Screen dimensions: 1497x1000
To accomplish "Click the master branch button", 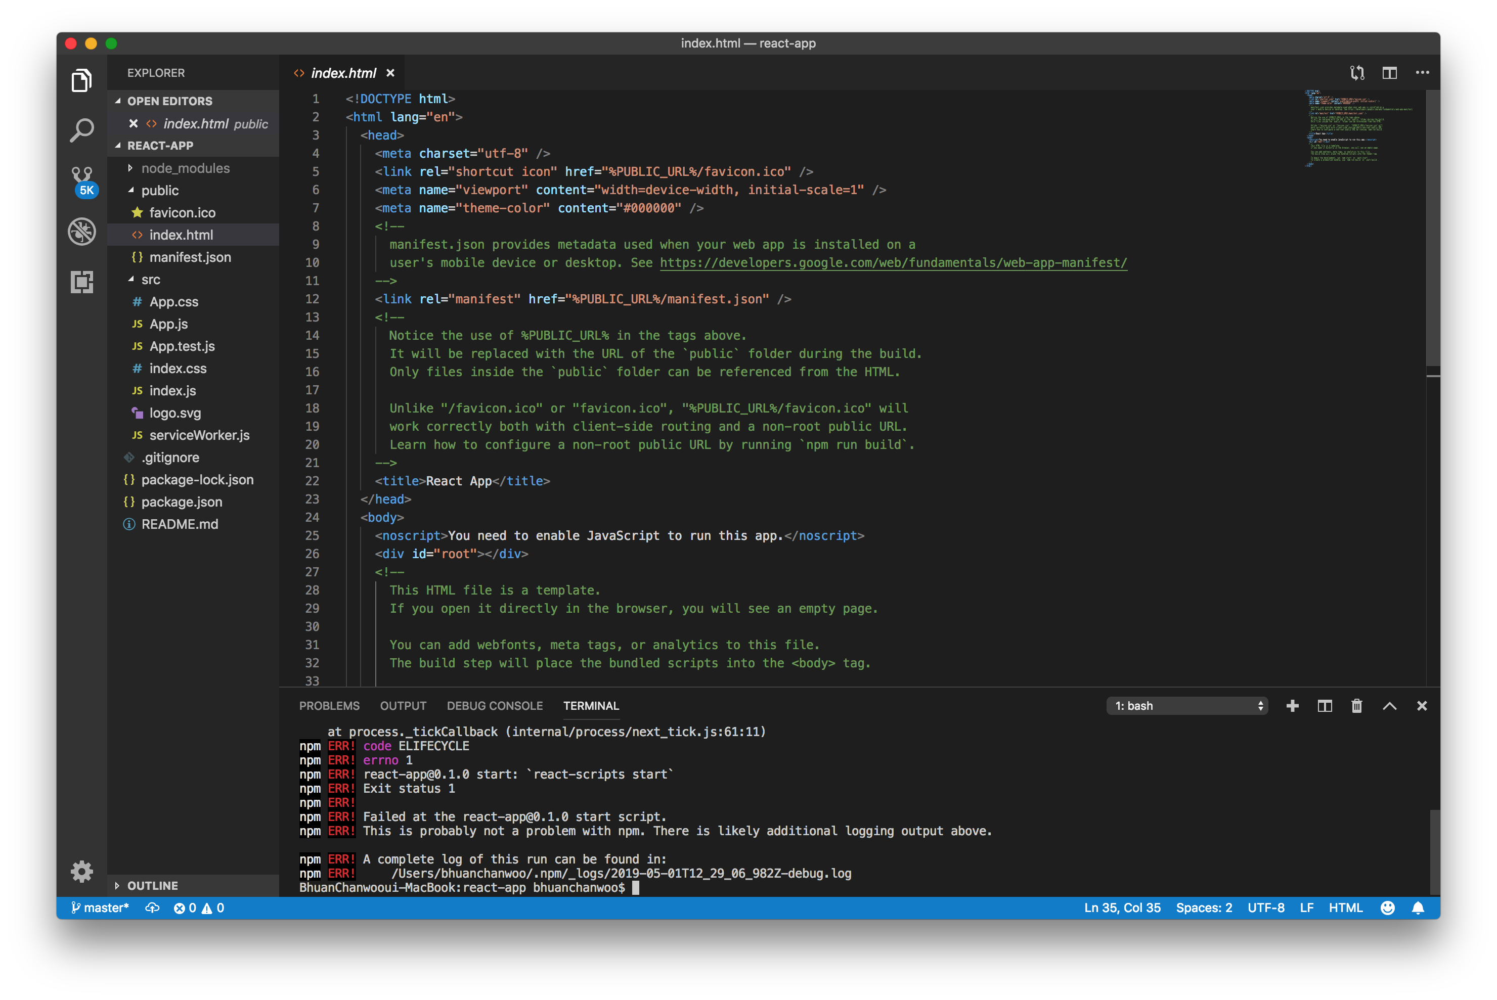I will (100, 907).
